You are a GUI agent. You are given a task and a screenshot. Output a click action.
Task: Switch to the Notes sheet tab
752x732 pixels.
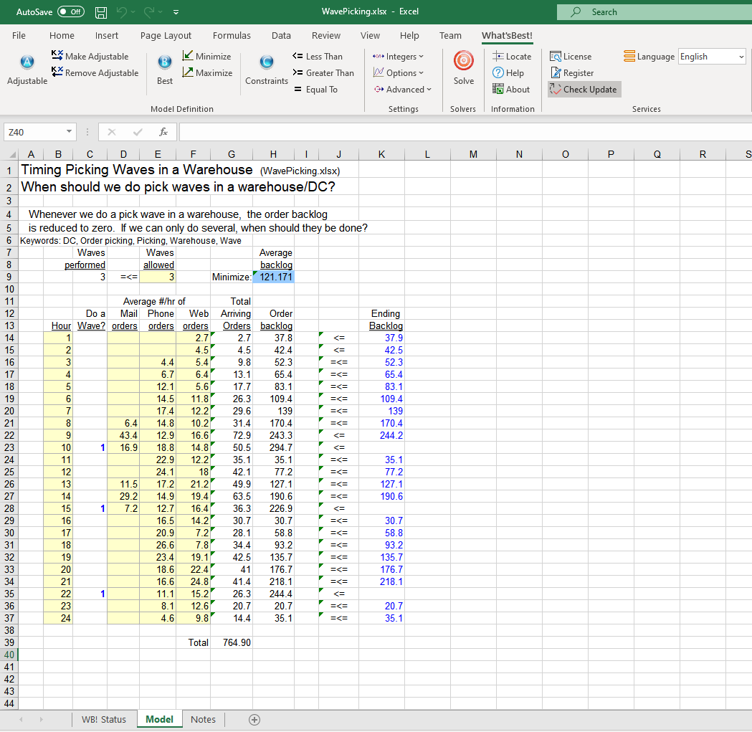point(203,720)
